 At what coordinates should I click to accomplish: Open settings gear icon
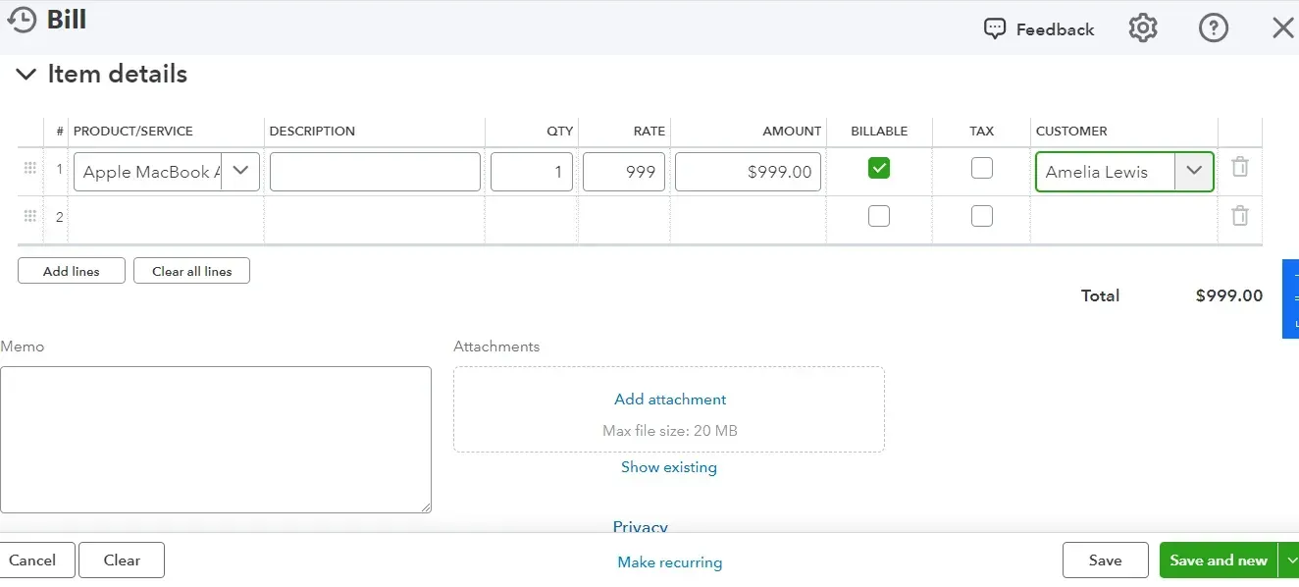tap(1143, 28)
